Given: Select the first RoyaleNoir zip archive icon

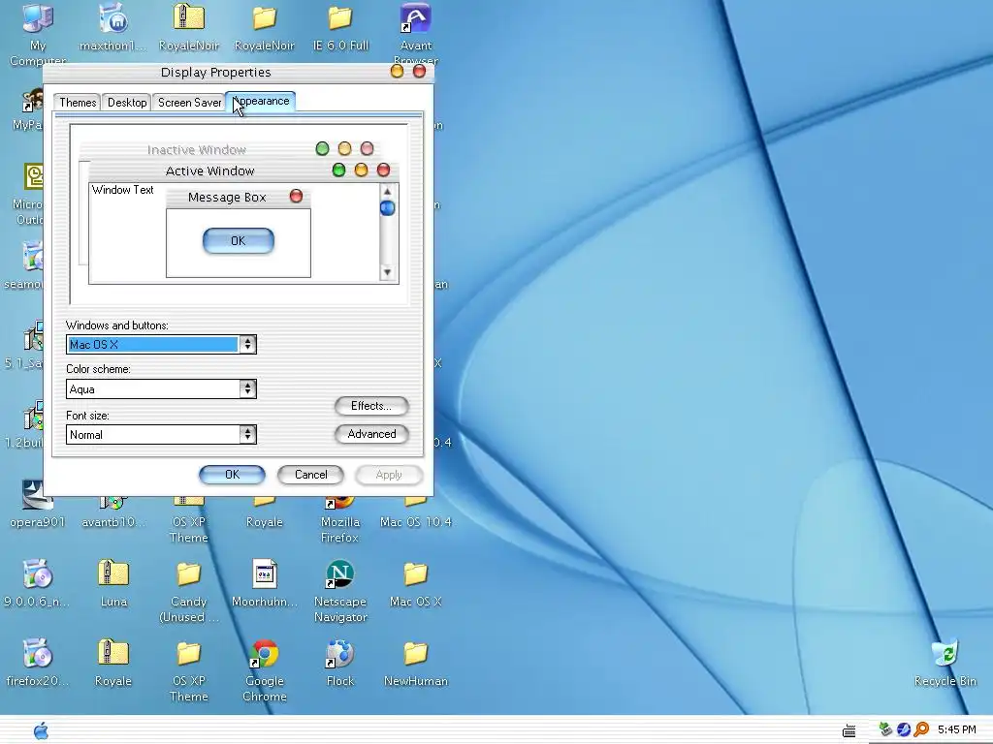Looking at the screenshot, I should (189, 19).
